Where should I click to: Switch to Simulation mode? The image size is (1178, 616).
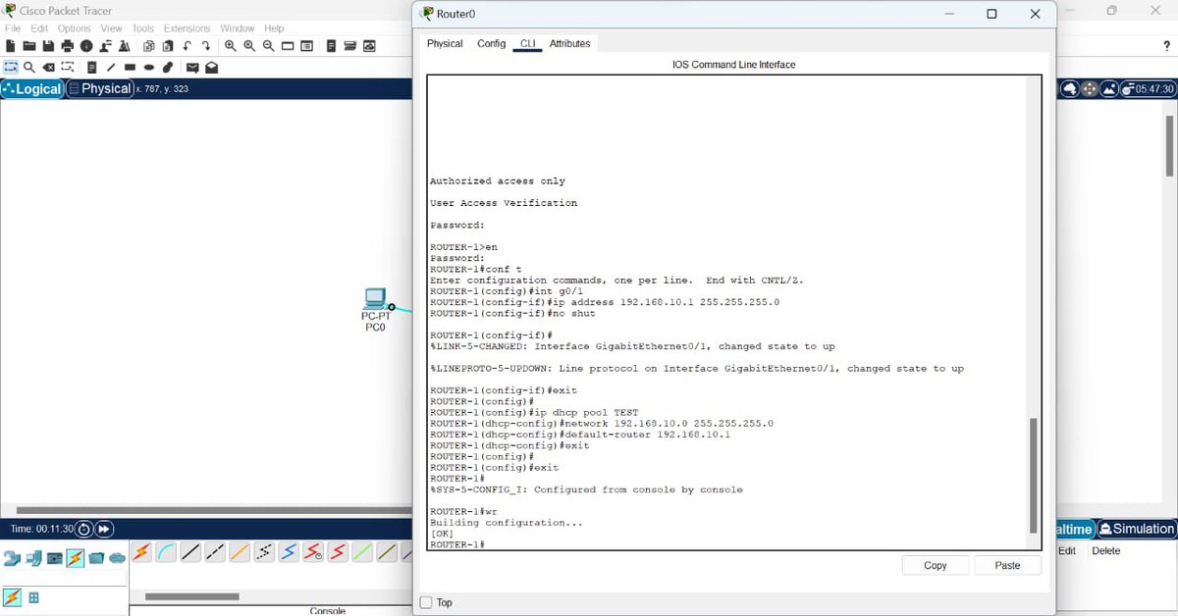(1137, 529)
